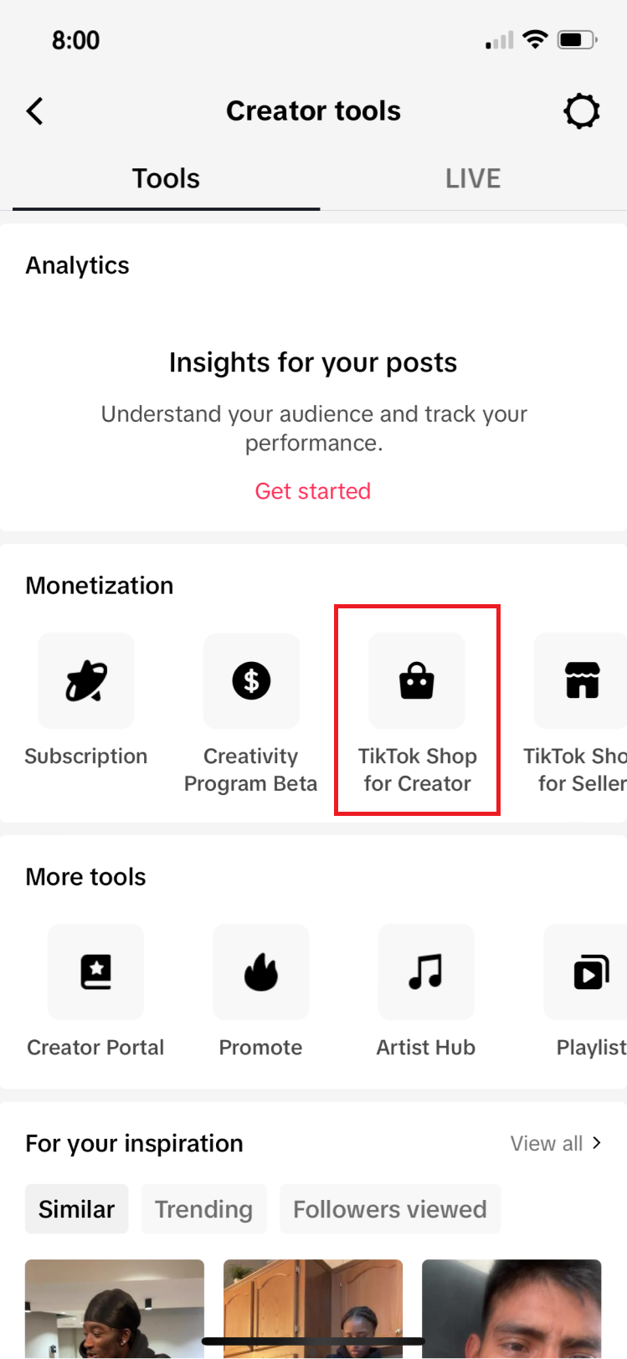Switch to the Tools tab
627x1359 pixels.
coord(166,179)
